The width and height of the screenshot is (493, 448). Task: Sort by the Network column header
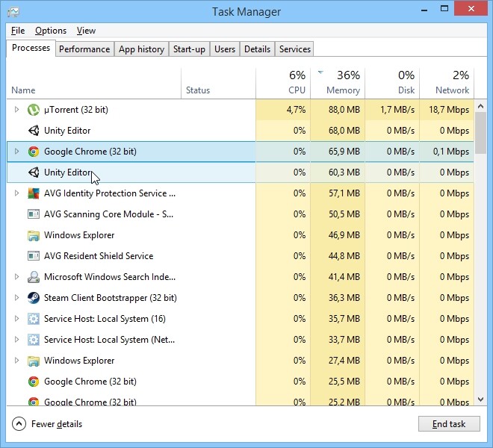(447, 84)
